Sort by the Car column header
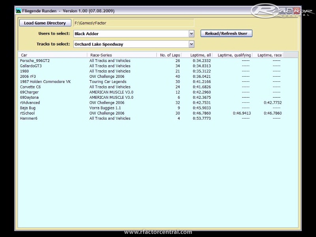316x237 pixels. point(53,55)
